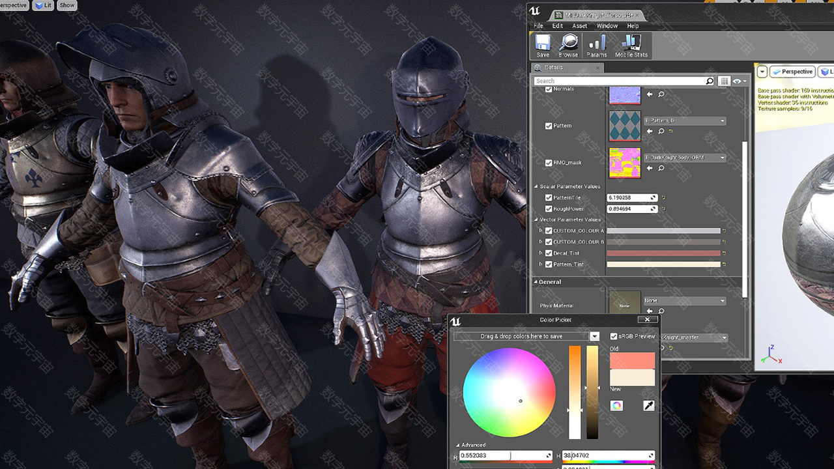Uncheck the RoughPower checkbox

pos(549,209)
